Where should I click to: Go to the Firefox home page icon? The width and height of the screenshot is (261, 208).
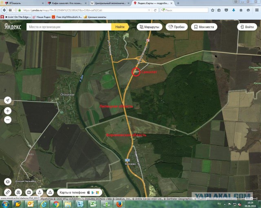tap(241, 10)
